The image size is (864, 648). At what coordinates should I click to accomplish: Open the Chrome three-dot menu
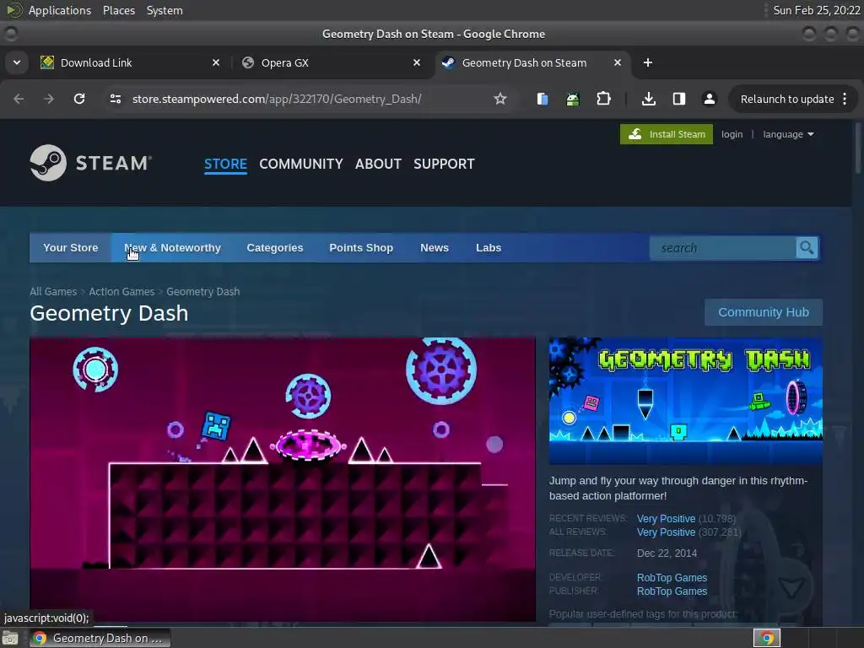point(845,99)
